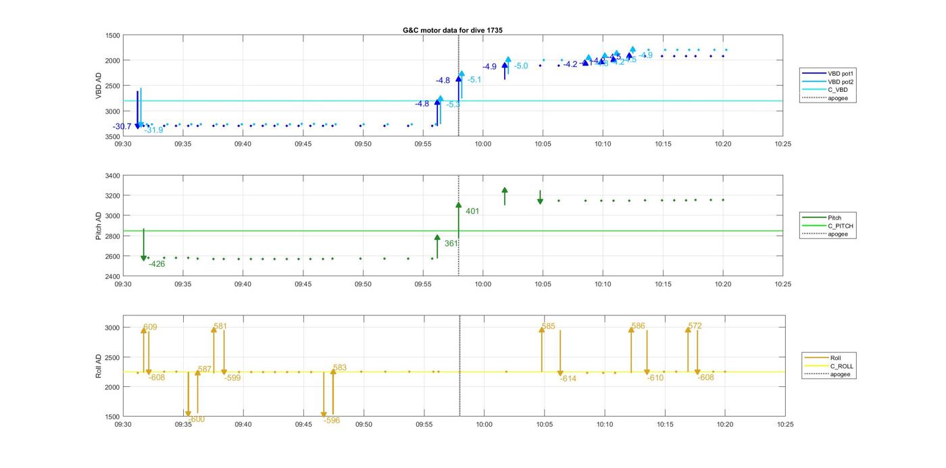The image size is (946, 468).
Task: Click the '587' roll data label
Action: click(x=205, y=370)
